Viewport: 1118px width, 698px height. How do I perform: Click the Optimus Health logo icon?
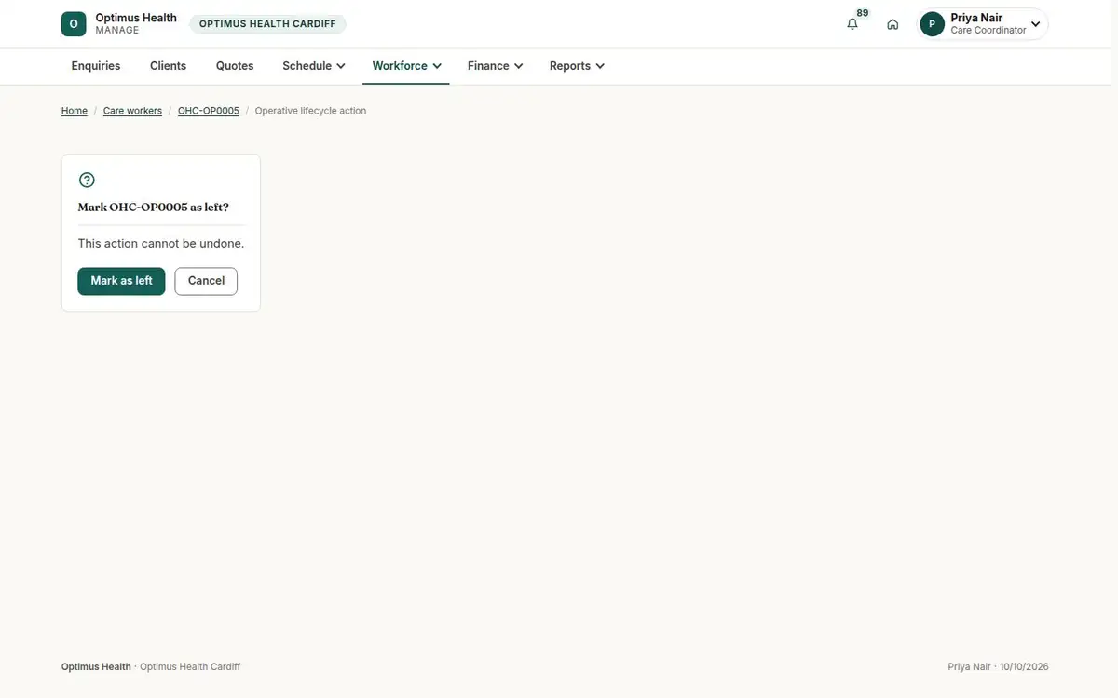point(74,24)
